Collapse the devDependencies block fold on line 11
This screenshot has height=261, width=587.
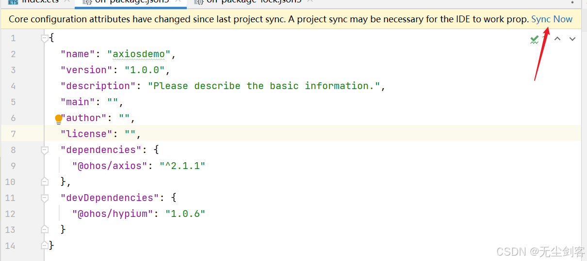45,198
